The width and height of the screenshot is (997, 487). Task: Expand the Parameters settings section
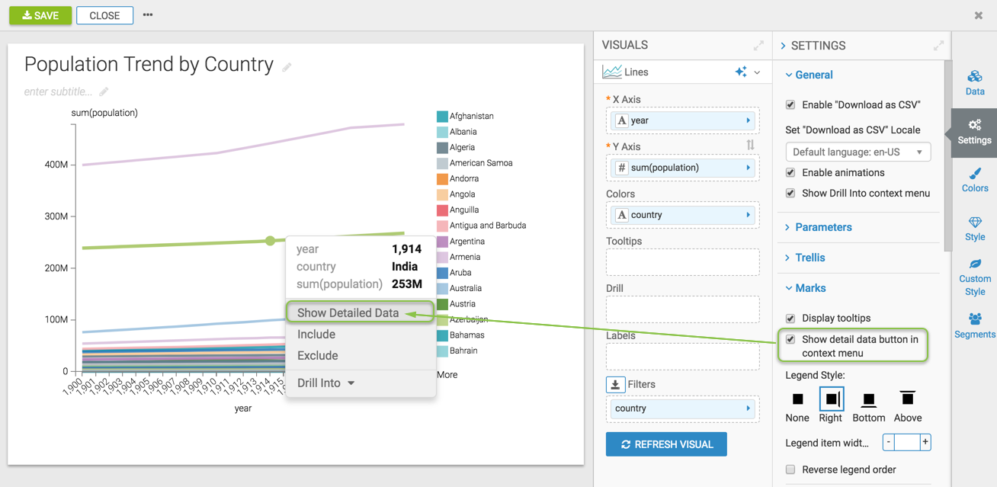(823, 227)
